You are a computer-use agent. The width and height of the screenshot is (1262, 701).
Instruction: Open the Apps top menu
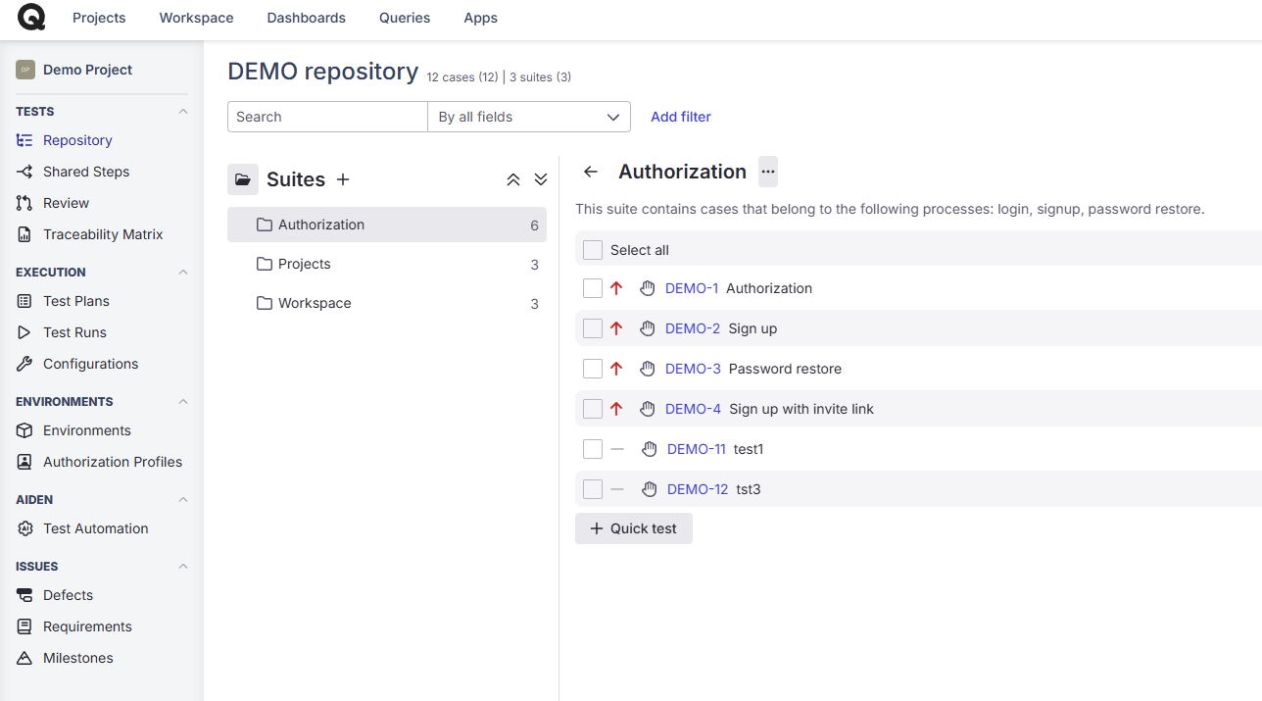point(480,18)
